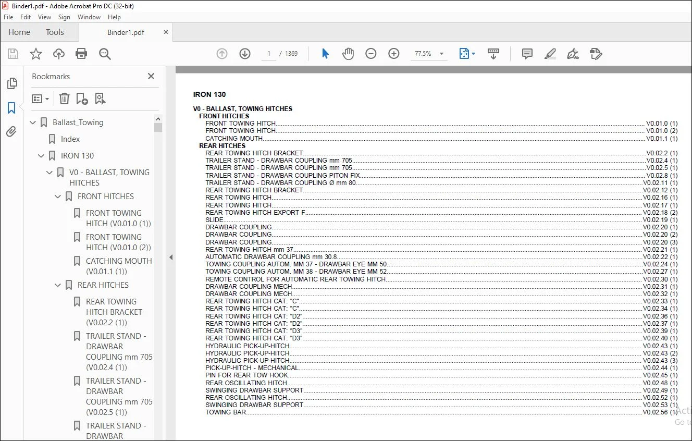Image resolution: width=692 pixels, height=441 pixels.
Task: Print the document using the printer icon
Action: [x=81, y=54]
